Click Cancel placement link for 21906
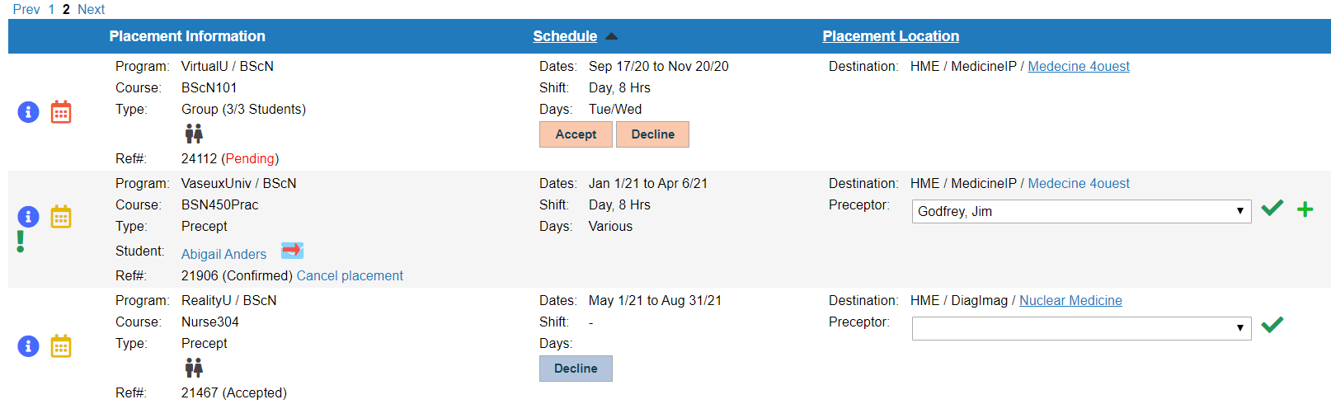1331x404 pixels. (350, 275)
